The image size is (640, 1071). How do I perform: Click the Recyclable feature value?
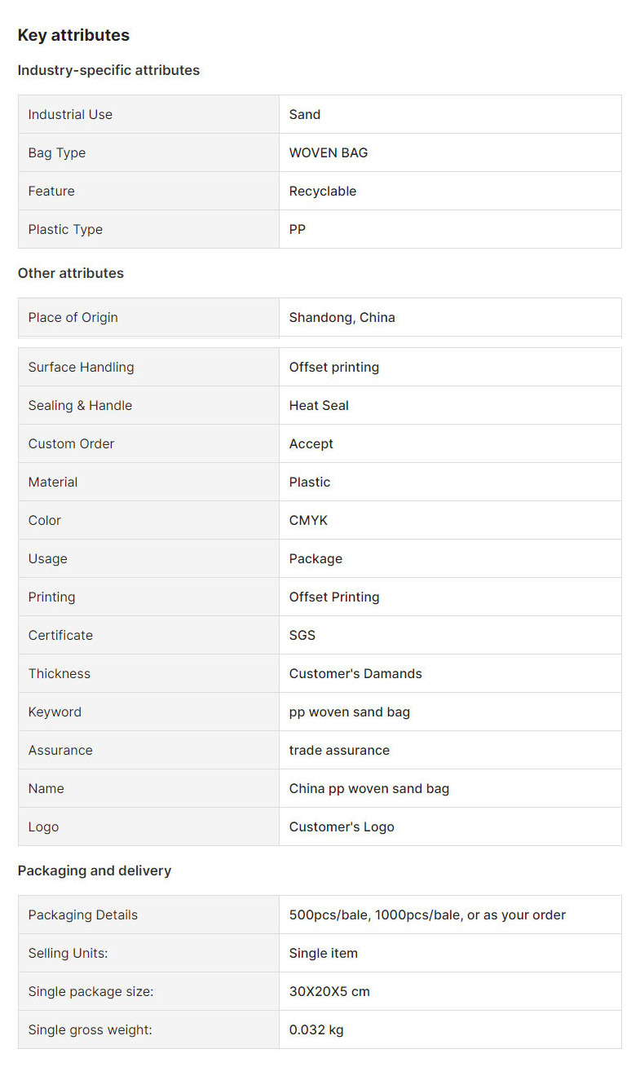(323, 191)
